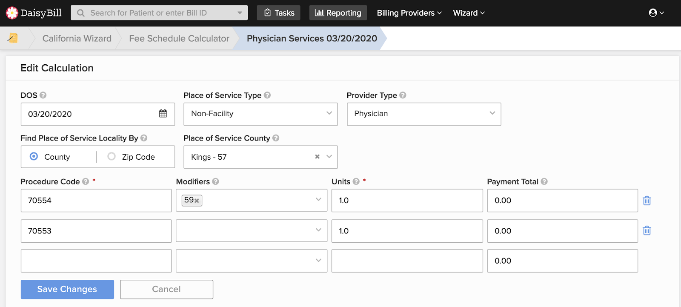Select the County radio option
The height and width of the screenshot is (307, 681).
34,156
